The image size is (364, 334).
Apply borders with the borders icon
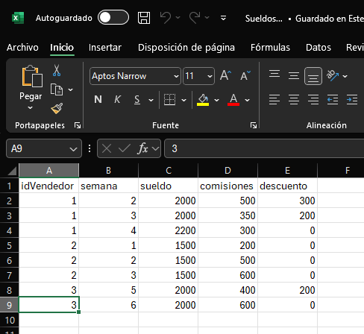tap(170, 100)
